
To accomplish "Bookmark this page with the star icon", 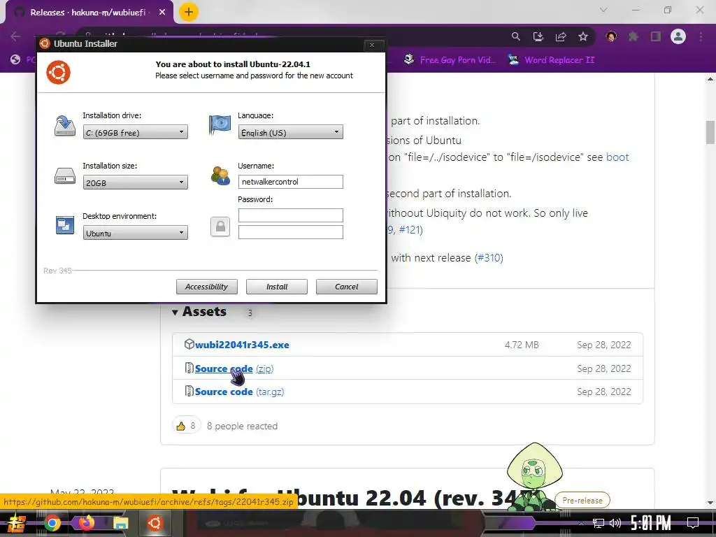I will pyautogui.click(x=583, y=36).
